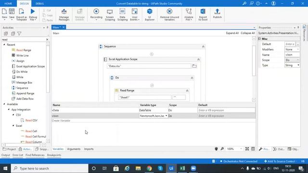The height and width of the screenshot is (173, 308).
Task: Click the Windows search box
Action: coord(50,168)
